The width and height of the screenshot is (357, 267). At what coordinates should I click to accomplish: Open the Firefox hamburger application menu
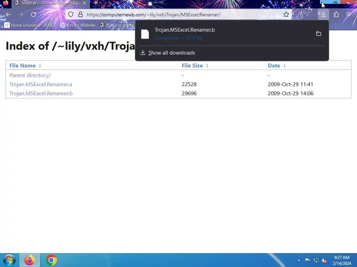[349, 15]
